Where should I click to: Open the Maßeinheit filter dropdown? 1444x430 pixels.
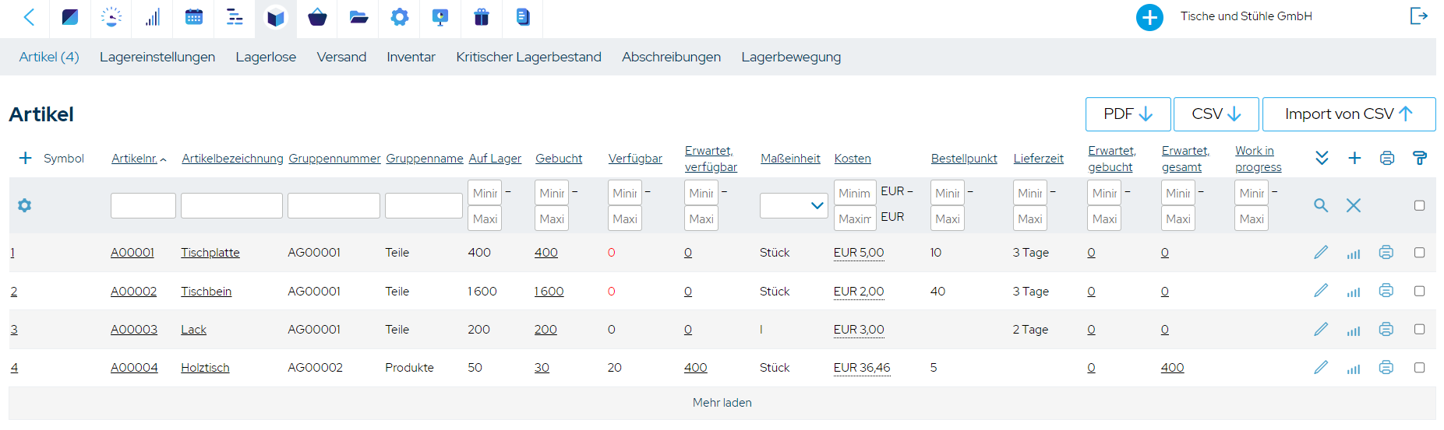[793, 205]
